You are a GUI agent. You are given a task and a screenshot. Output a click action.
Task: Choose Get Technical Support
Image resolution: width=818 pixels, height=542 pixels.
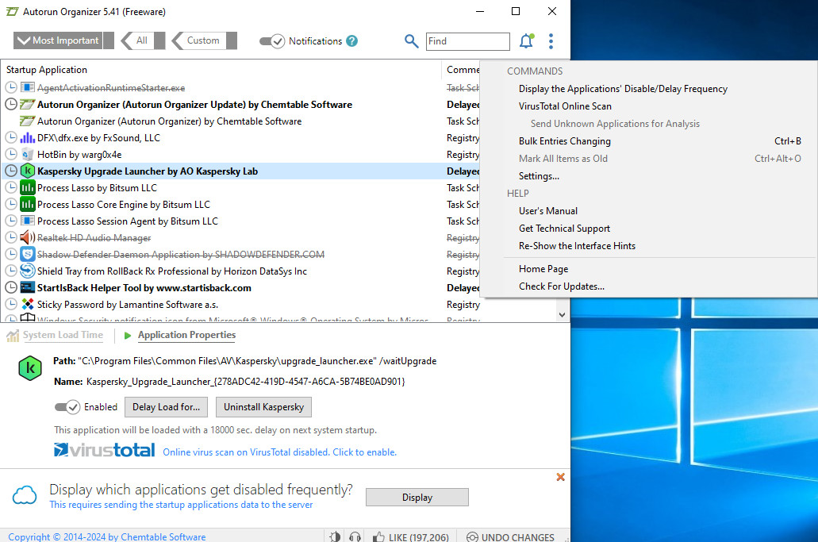coord(564,228)
